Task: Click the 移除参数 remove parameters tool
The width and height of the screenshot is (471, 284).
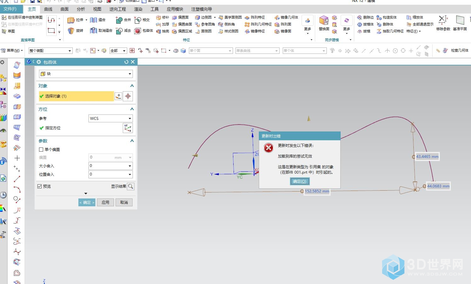Action: pos(443,24)
